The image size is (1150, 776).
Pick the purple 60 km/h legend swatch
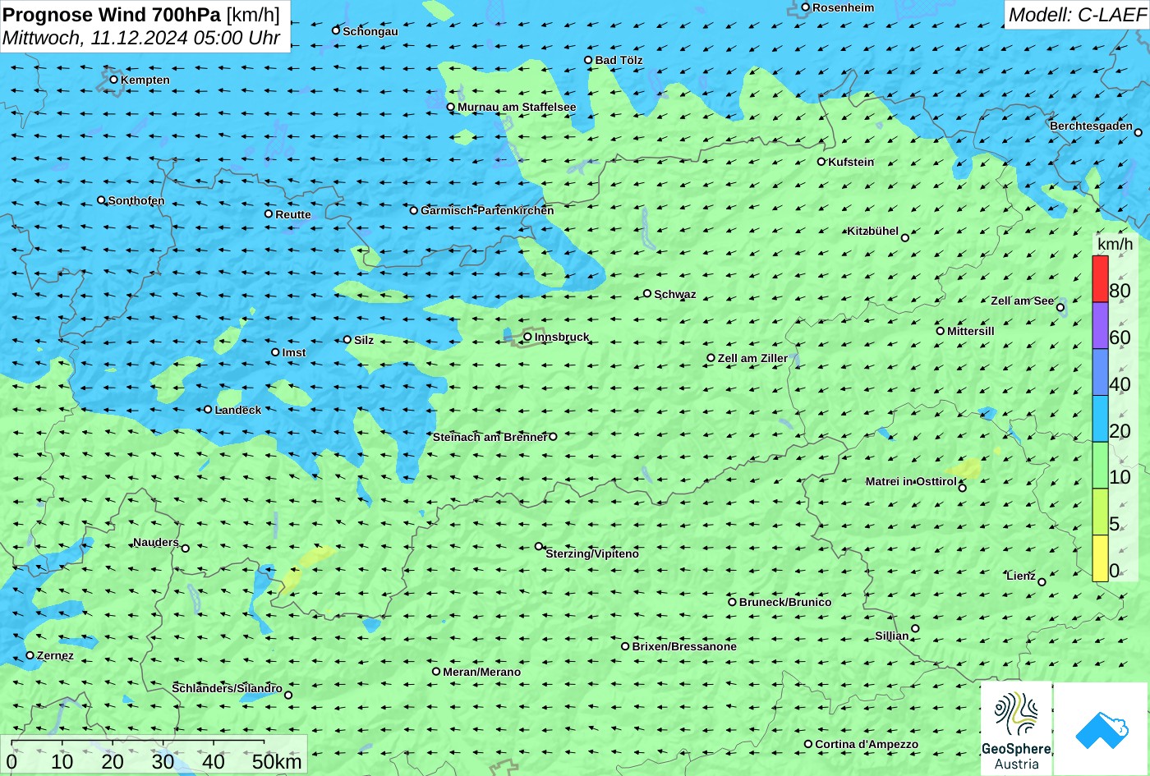pos(1100,326)
